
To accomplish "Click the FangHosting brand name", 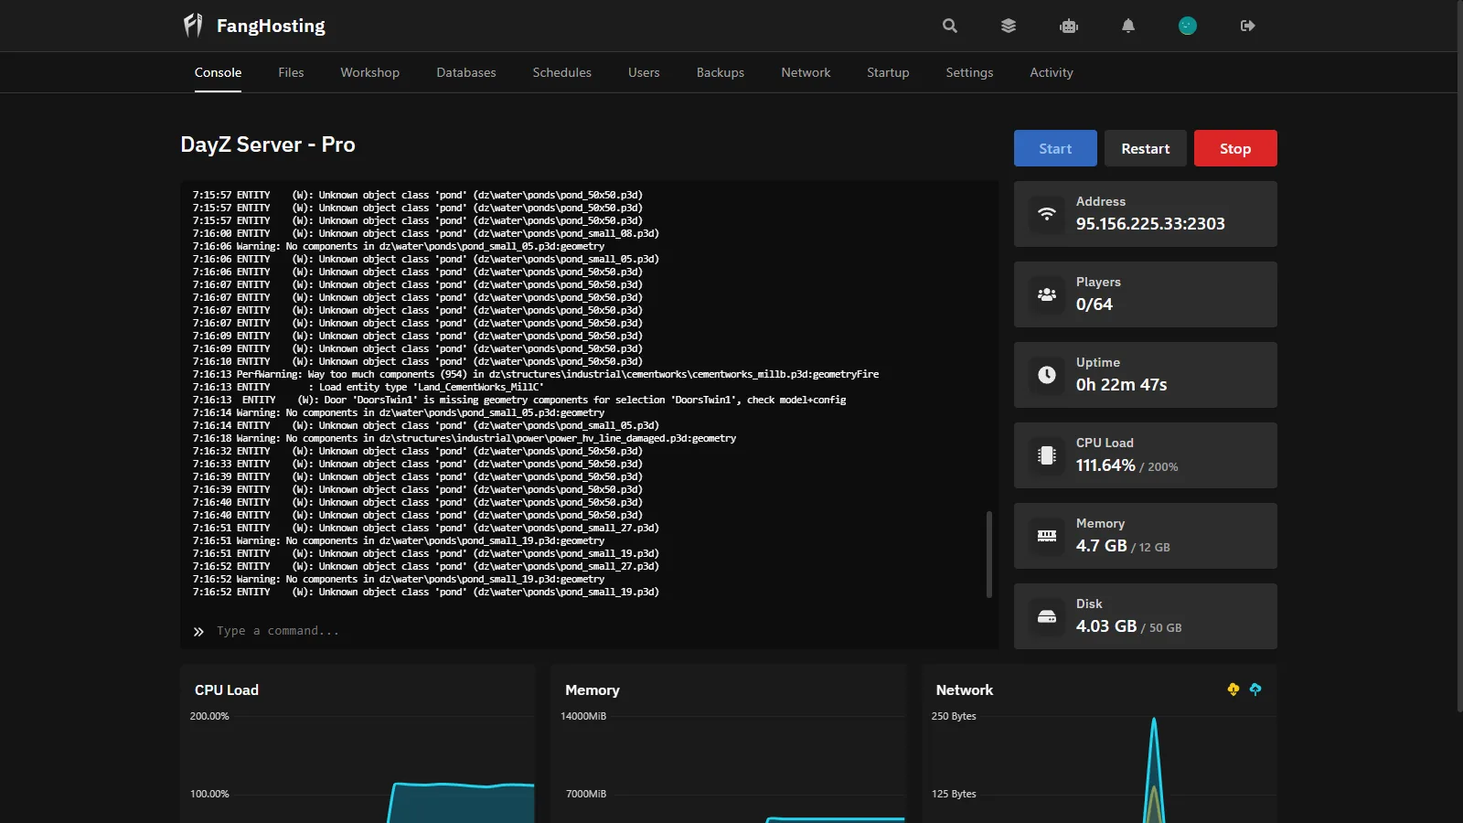I will (271, 26).
